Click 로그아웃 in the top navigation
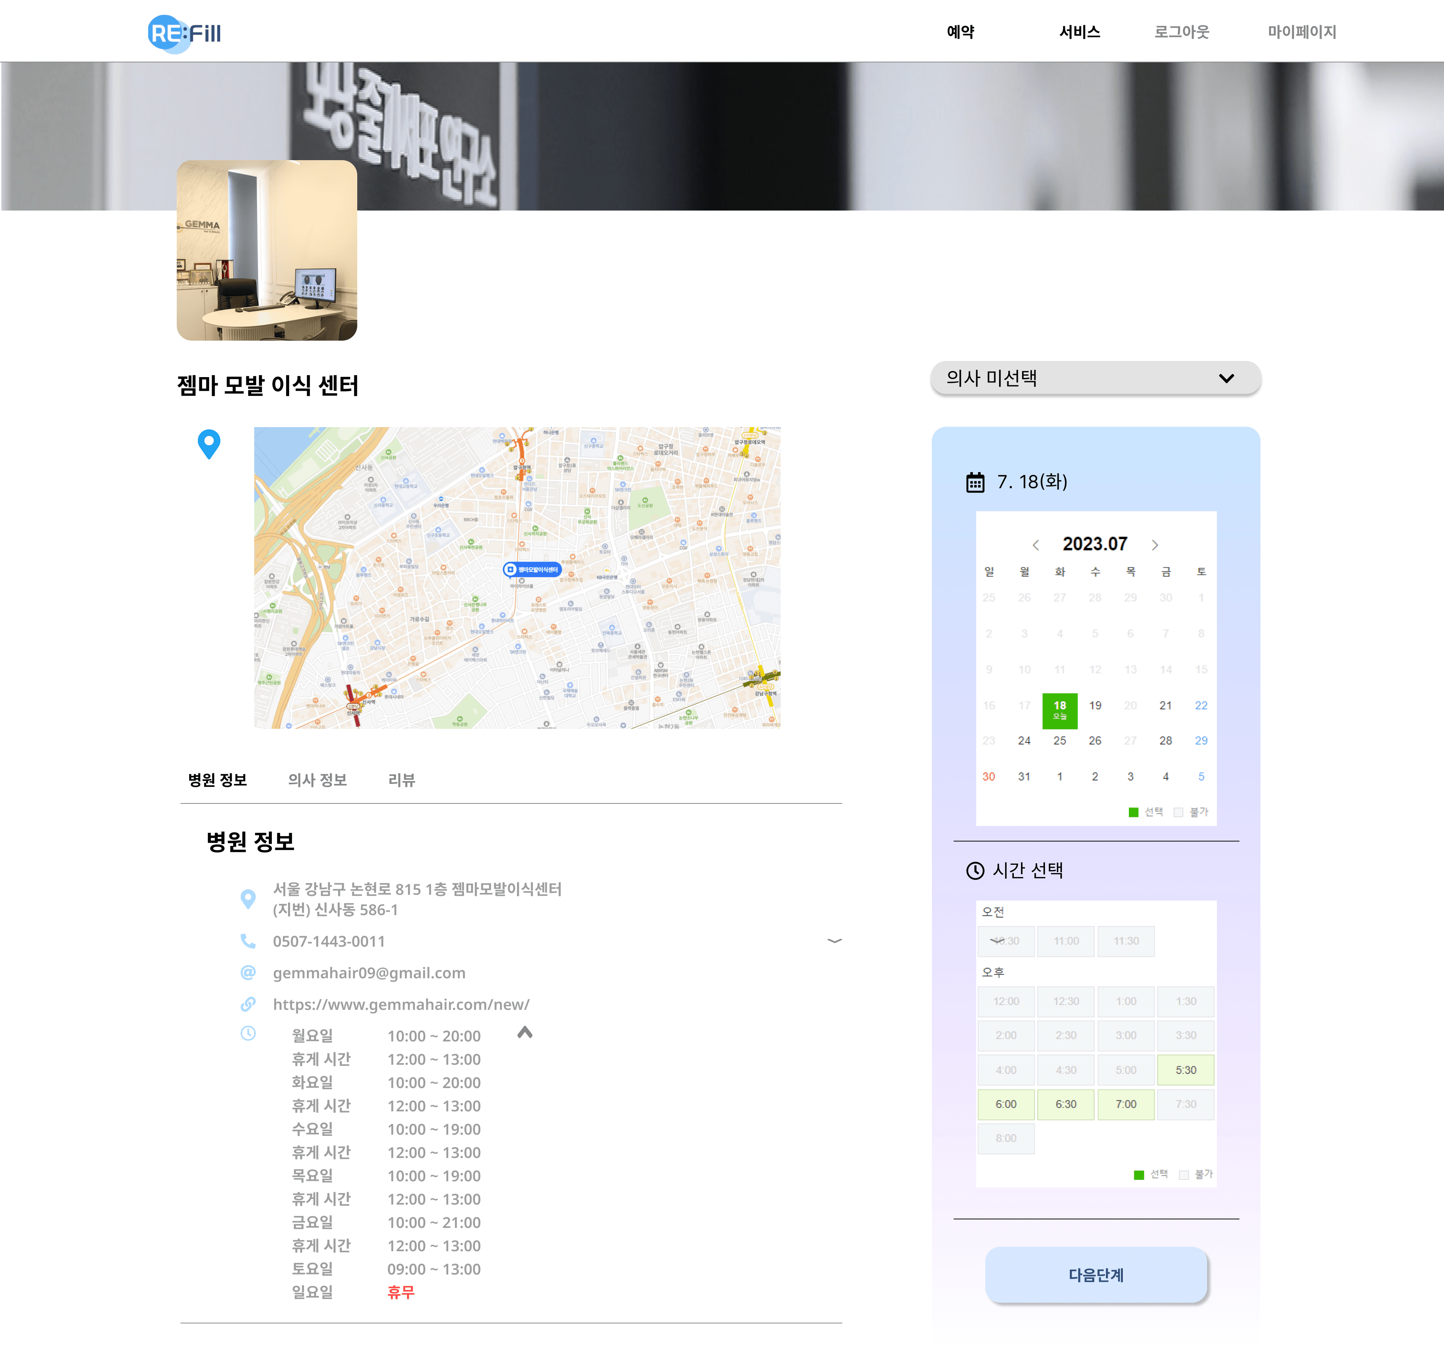The width and height of the screenshot is (1444, 1352). (x=1182, y=32)
